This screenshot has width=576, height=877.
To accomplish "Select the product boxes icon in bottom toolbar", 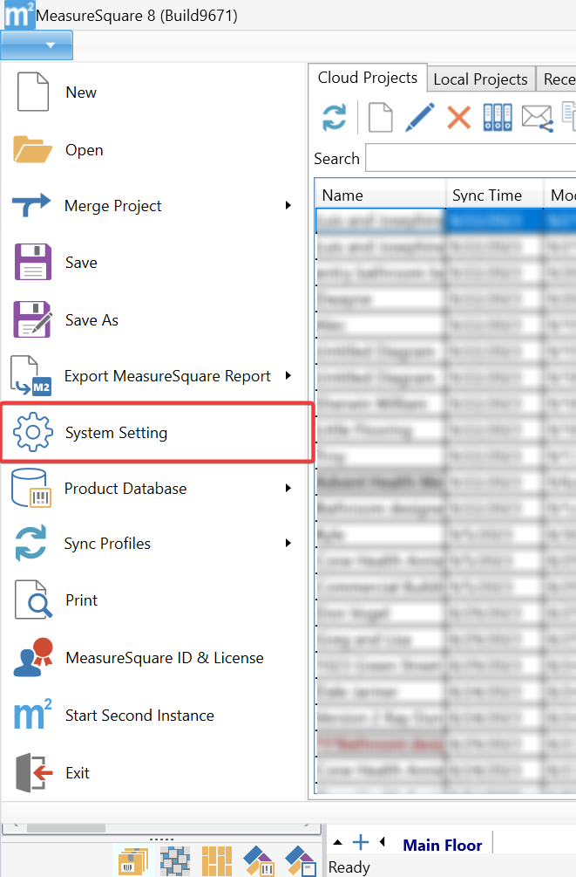I will (x=133, y=862).
